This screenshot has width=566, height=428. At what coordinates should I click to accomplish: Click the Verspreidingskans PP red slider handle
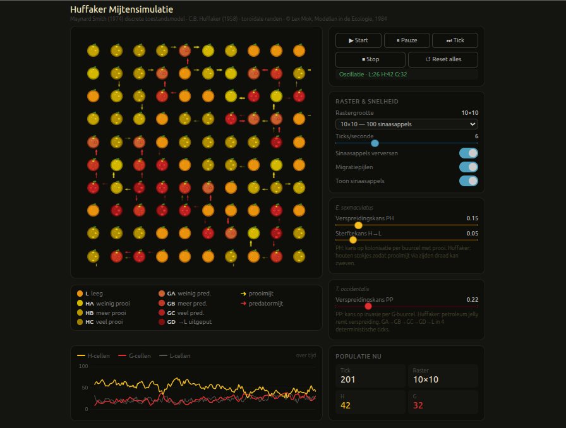coord(368,306)
